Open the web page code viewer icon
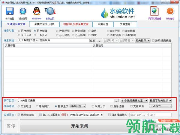 pyautogui.click(x=154, y=11)
